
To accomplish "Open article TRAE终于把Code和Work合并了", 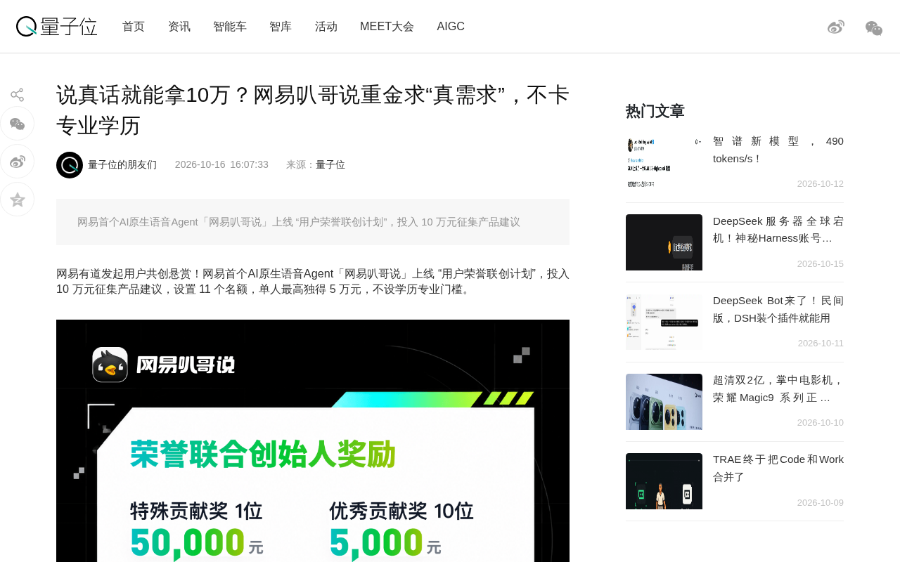I will pos(778,468).
